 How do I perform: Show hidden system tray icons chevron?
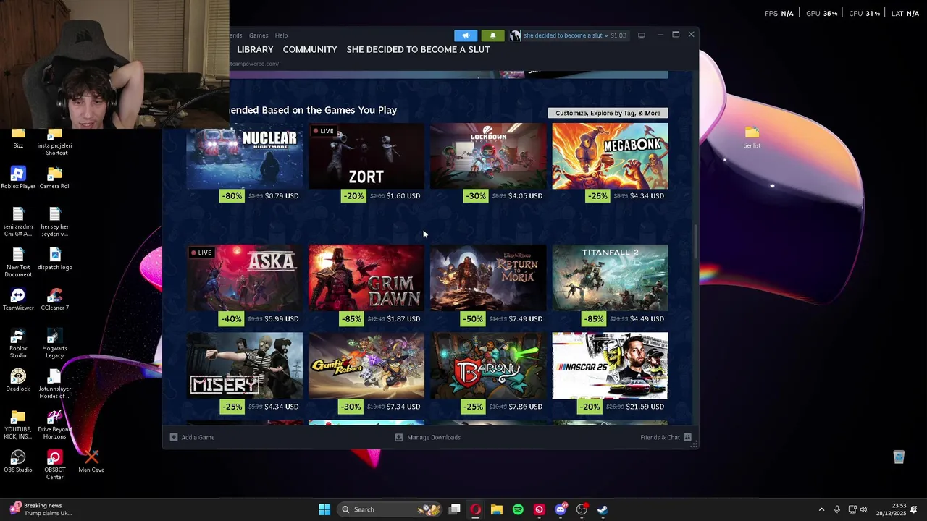coord(821,509)
